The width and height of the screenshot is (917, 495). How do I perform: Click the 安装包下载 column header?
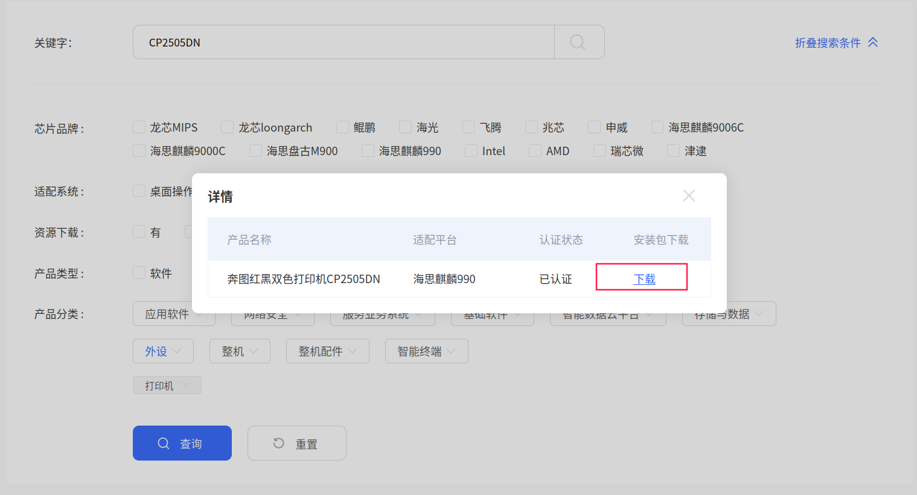(x=661, y=240)
